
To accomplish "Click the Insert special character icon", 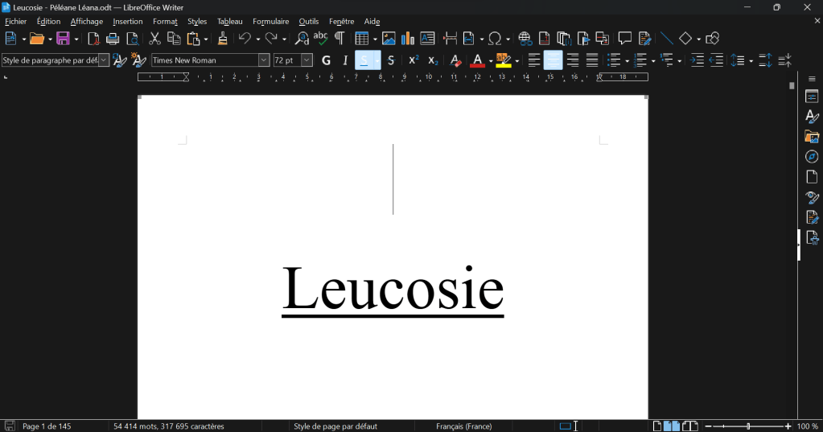I will point(496,39).
